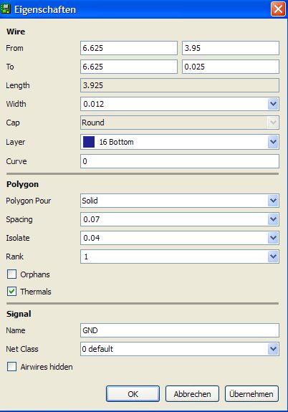The height and width of the screenshot is (412, 288).
Task: Click the Curve input field
Action: [180, 161]
